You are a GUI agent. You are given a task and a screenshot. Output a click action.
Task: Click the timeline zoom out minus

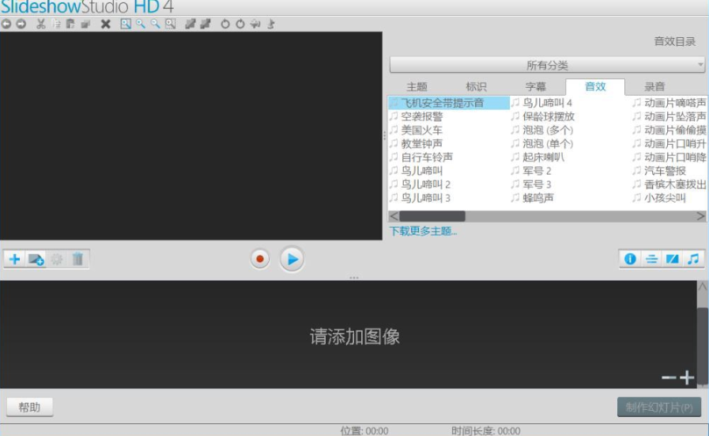pyautogui.click(x=669, y=377)
